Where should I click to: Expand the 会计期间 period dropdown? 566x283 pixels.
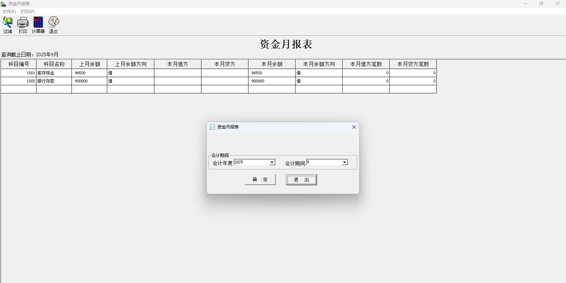[x=344, y=162]
